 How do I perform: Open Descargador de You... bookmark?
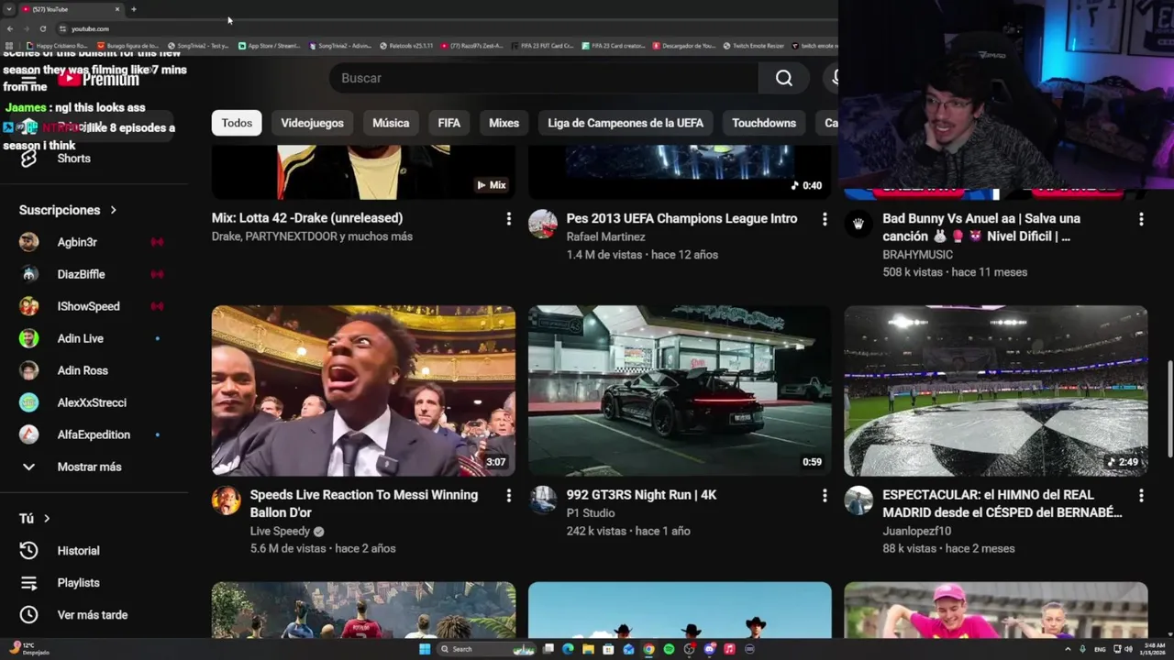coord(684,45)
